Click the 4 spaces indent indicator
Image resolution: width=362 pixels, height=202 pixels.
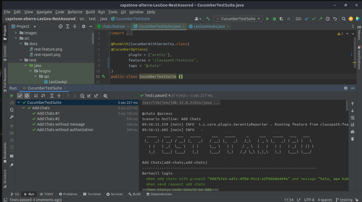coord(325,200)
